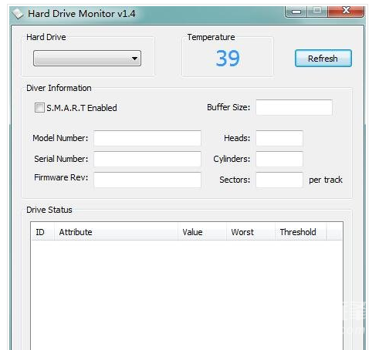
Task: Click the Firmware Rev text field
Action: coord(147,180)
